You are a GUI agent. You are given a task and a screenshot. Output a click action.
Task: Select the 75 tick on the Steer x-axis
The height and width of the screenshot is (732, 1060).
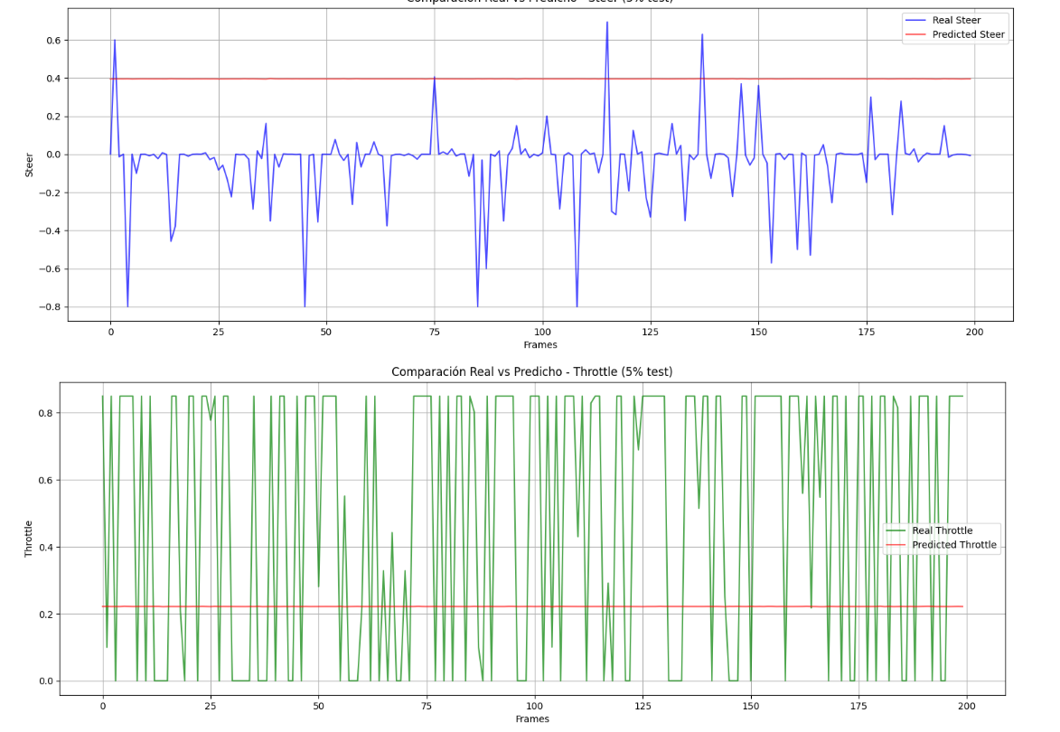[x=435, y=332]
